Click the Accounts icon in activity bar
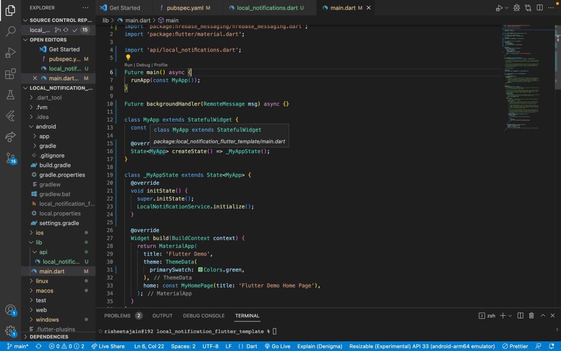561x351 pixels. 10,310
